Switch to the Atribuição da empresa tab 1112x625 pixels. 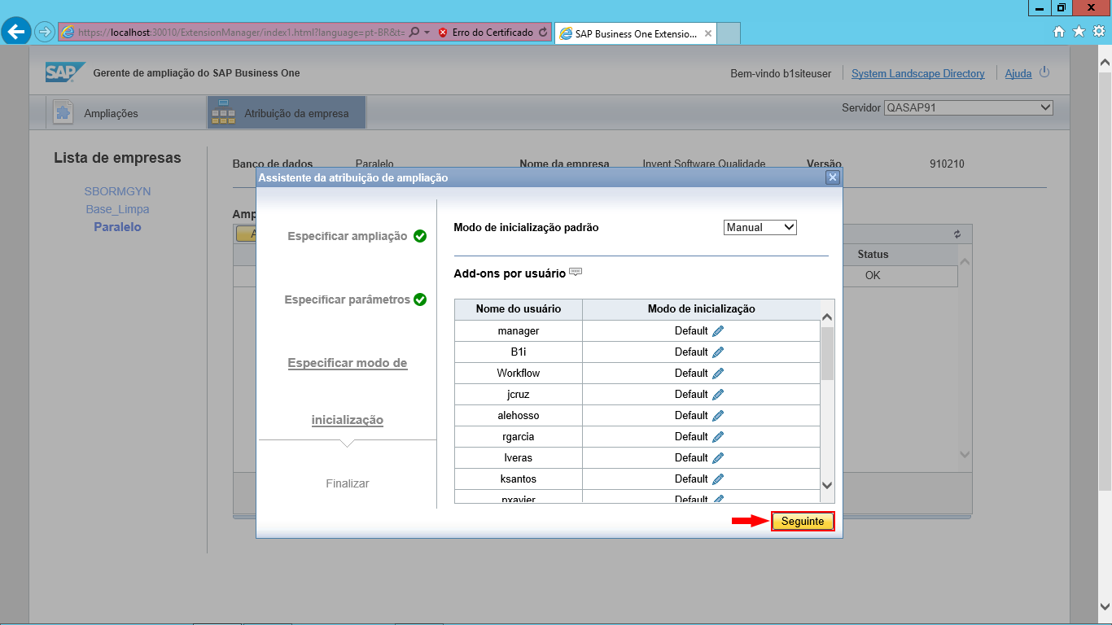coord(287,113)
